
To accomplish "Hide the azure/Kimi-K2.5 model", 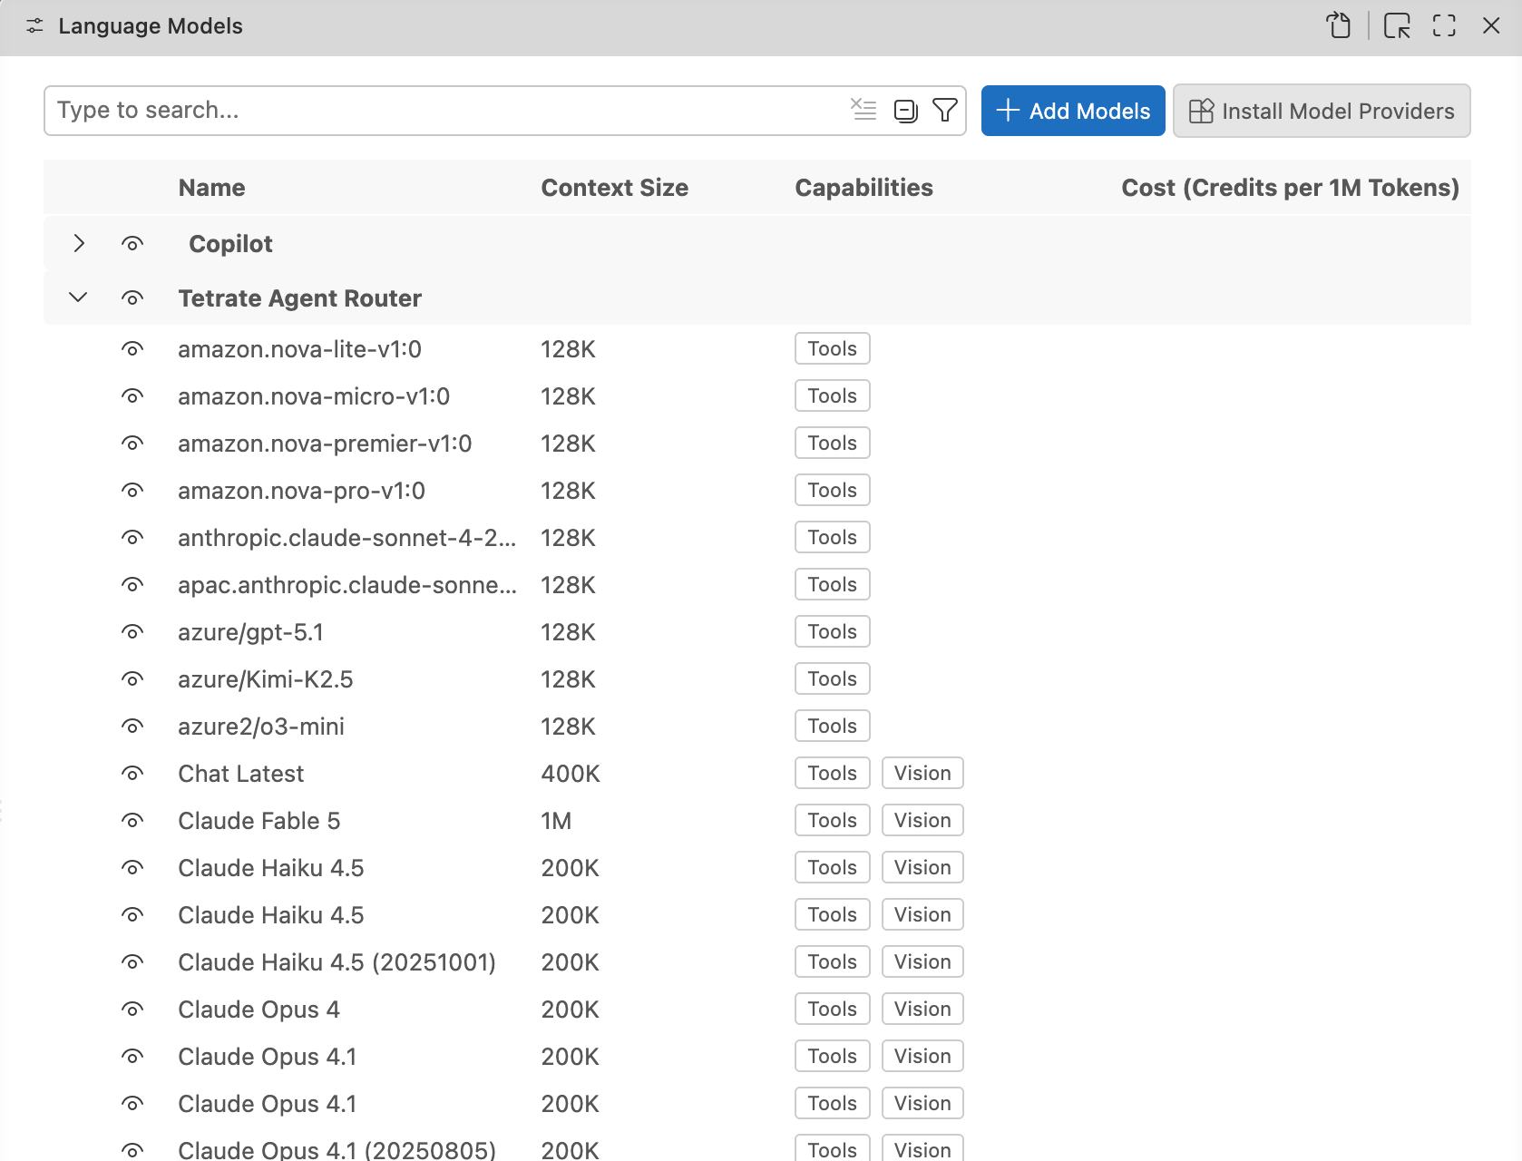I will coord(132,678).
